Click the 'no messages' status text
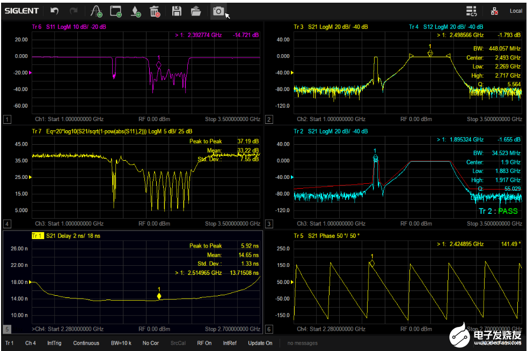This screenshot has height=351, width=527. click(x=303, y=343)
